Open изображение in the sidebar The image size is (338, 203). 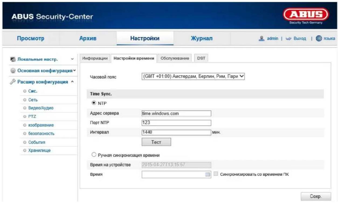pyautogui.click(x=41, y=125)
